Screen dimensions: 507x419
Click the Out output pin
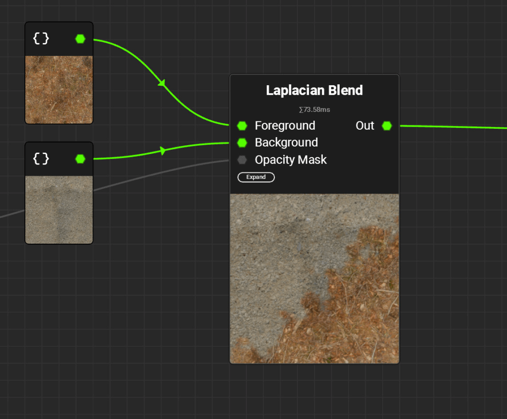click(387, 125)
